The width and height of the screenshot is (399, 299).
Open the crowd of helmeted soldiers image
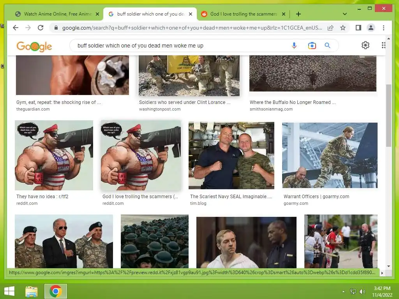click(155, 241)
